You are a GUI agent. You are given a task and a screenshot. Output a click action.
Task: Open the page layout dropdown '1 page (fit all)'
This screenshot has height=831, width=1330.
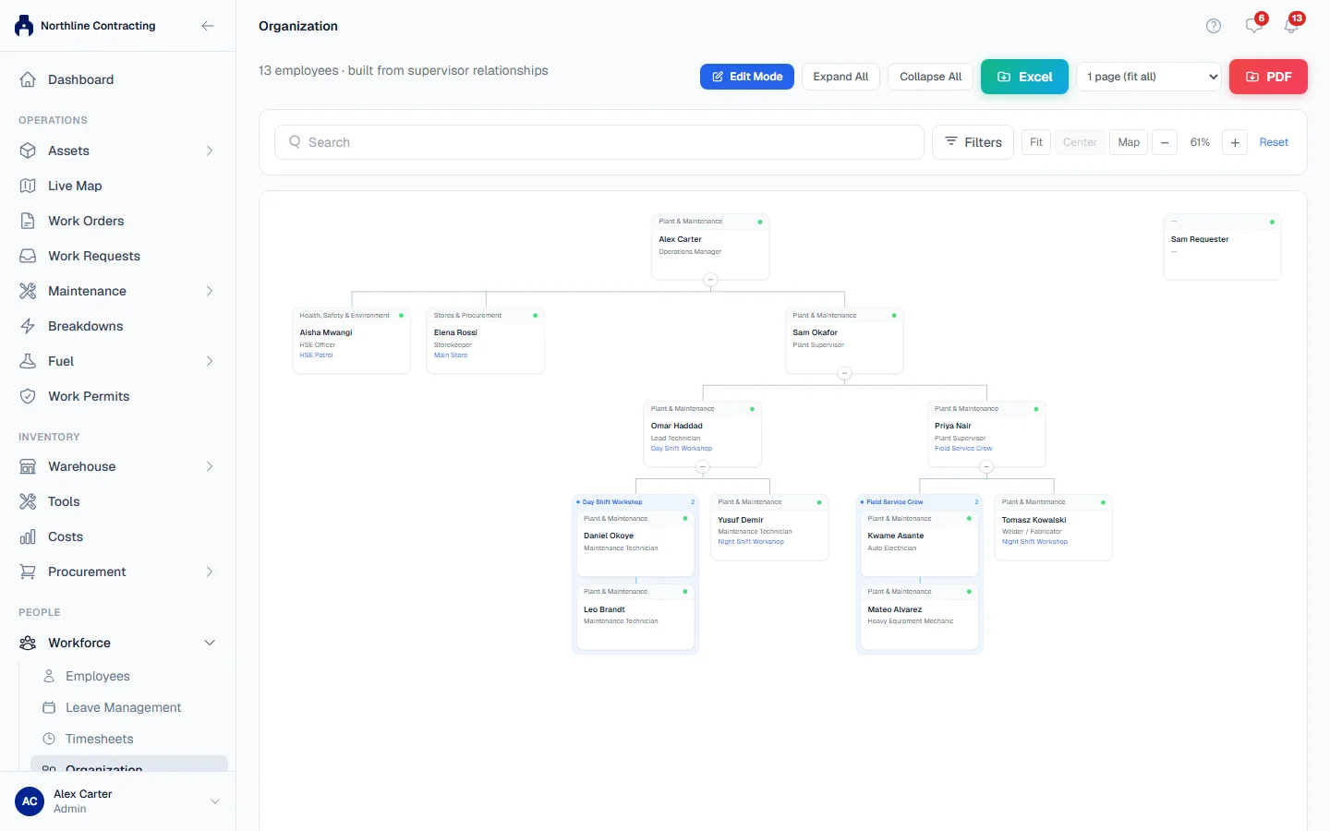click(x=1149, y=77)
